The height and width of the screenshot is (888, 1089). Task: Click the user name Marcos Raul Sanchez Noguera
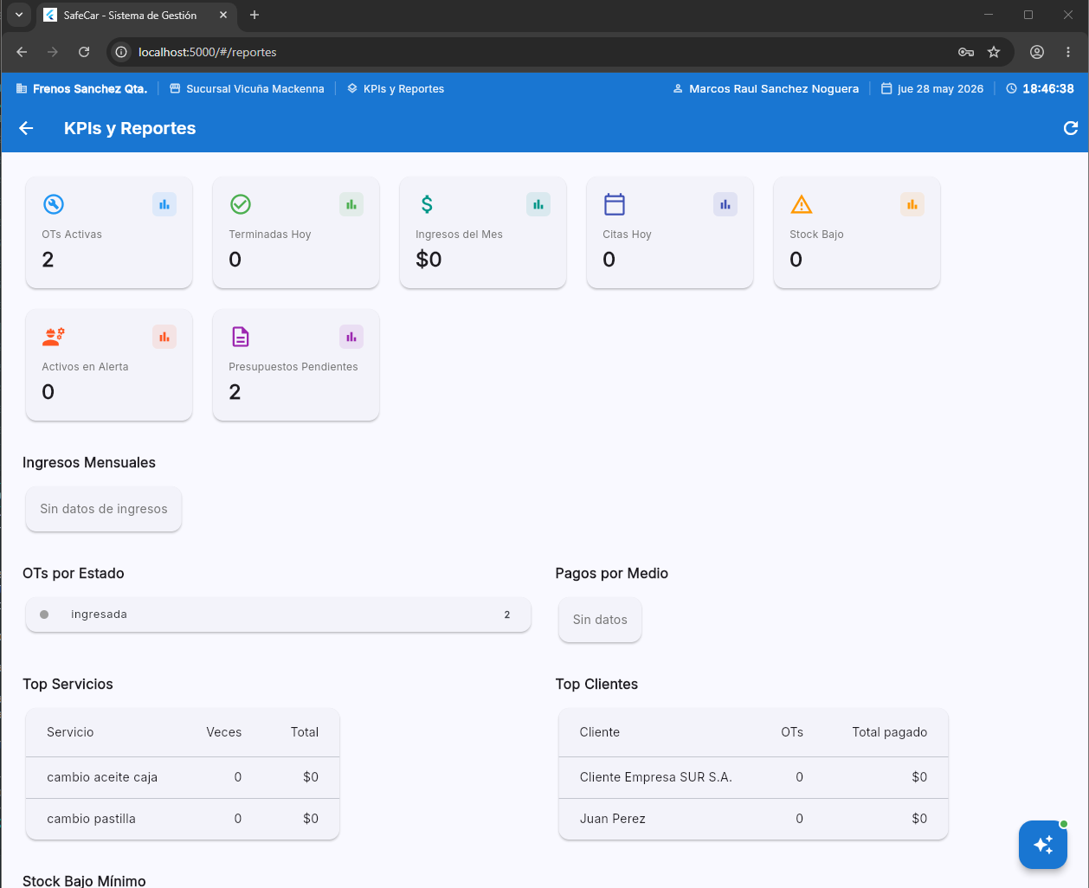pos(774,88)
